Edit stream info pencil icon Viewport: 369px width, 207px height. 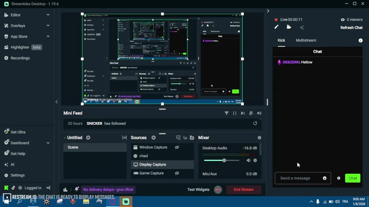(276, 27)
